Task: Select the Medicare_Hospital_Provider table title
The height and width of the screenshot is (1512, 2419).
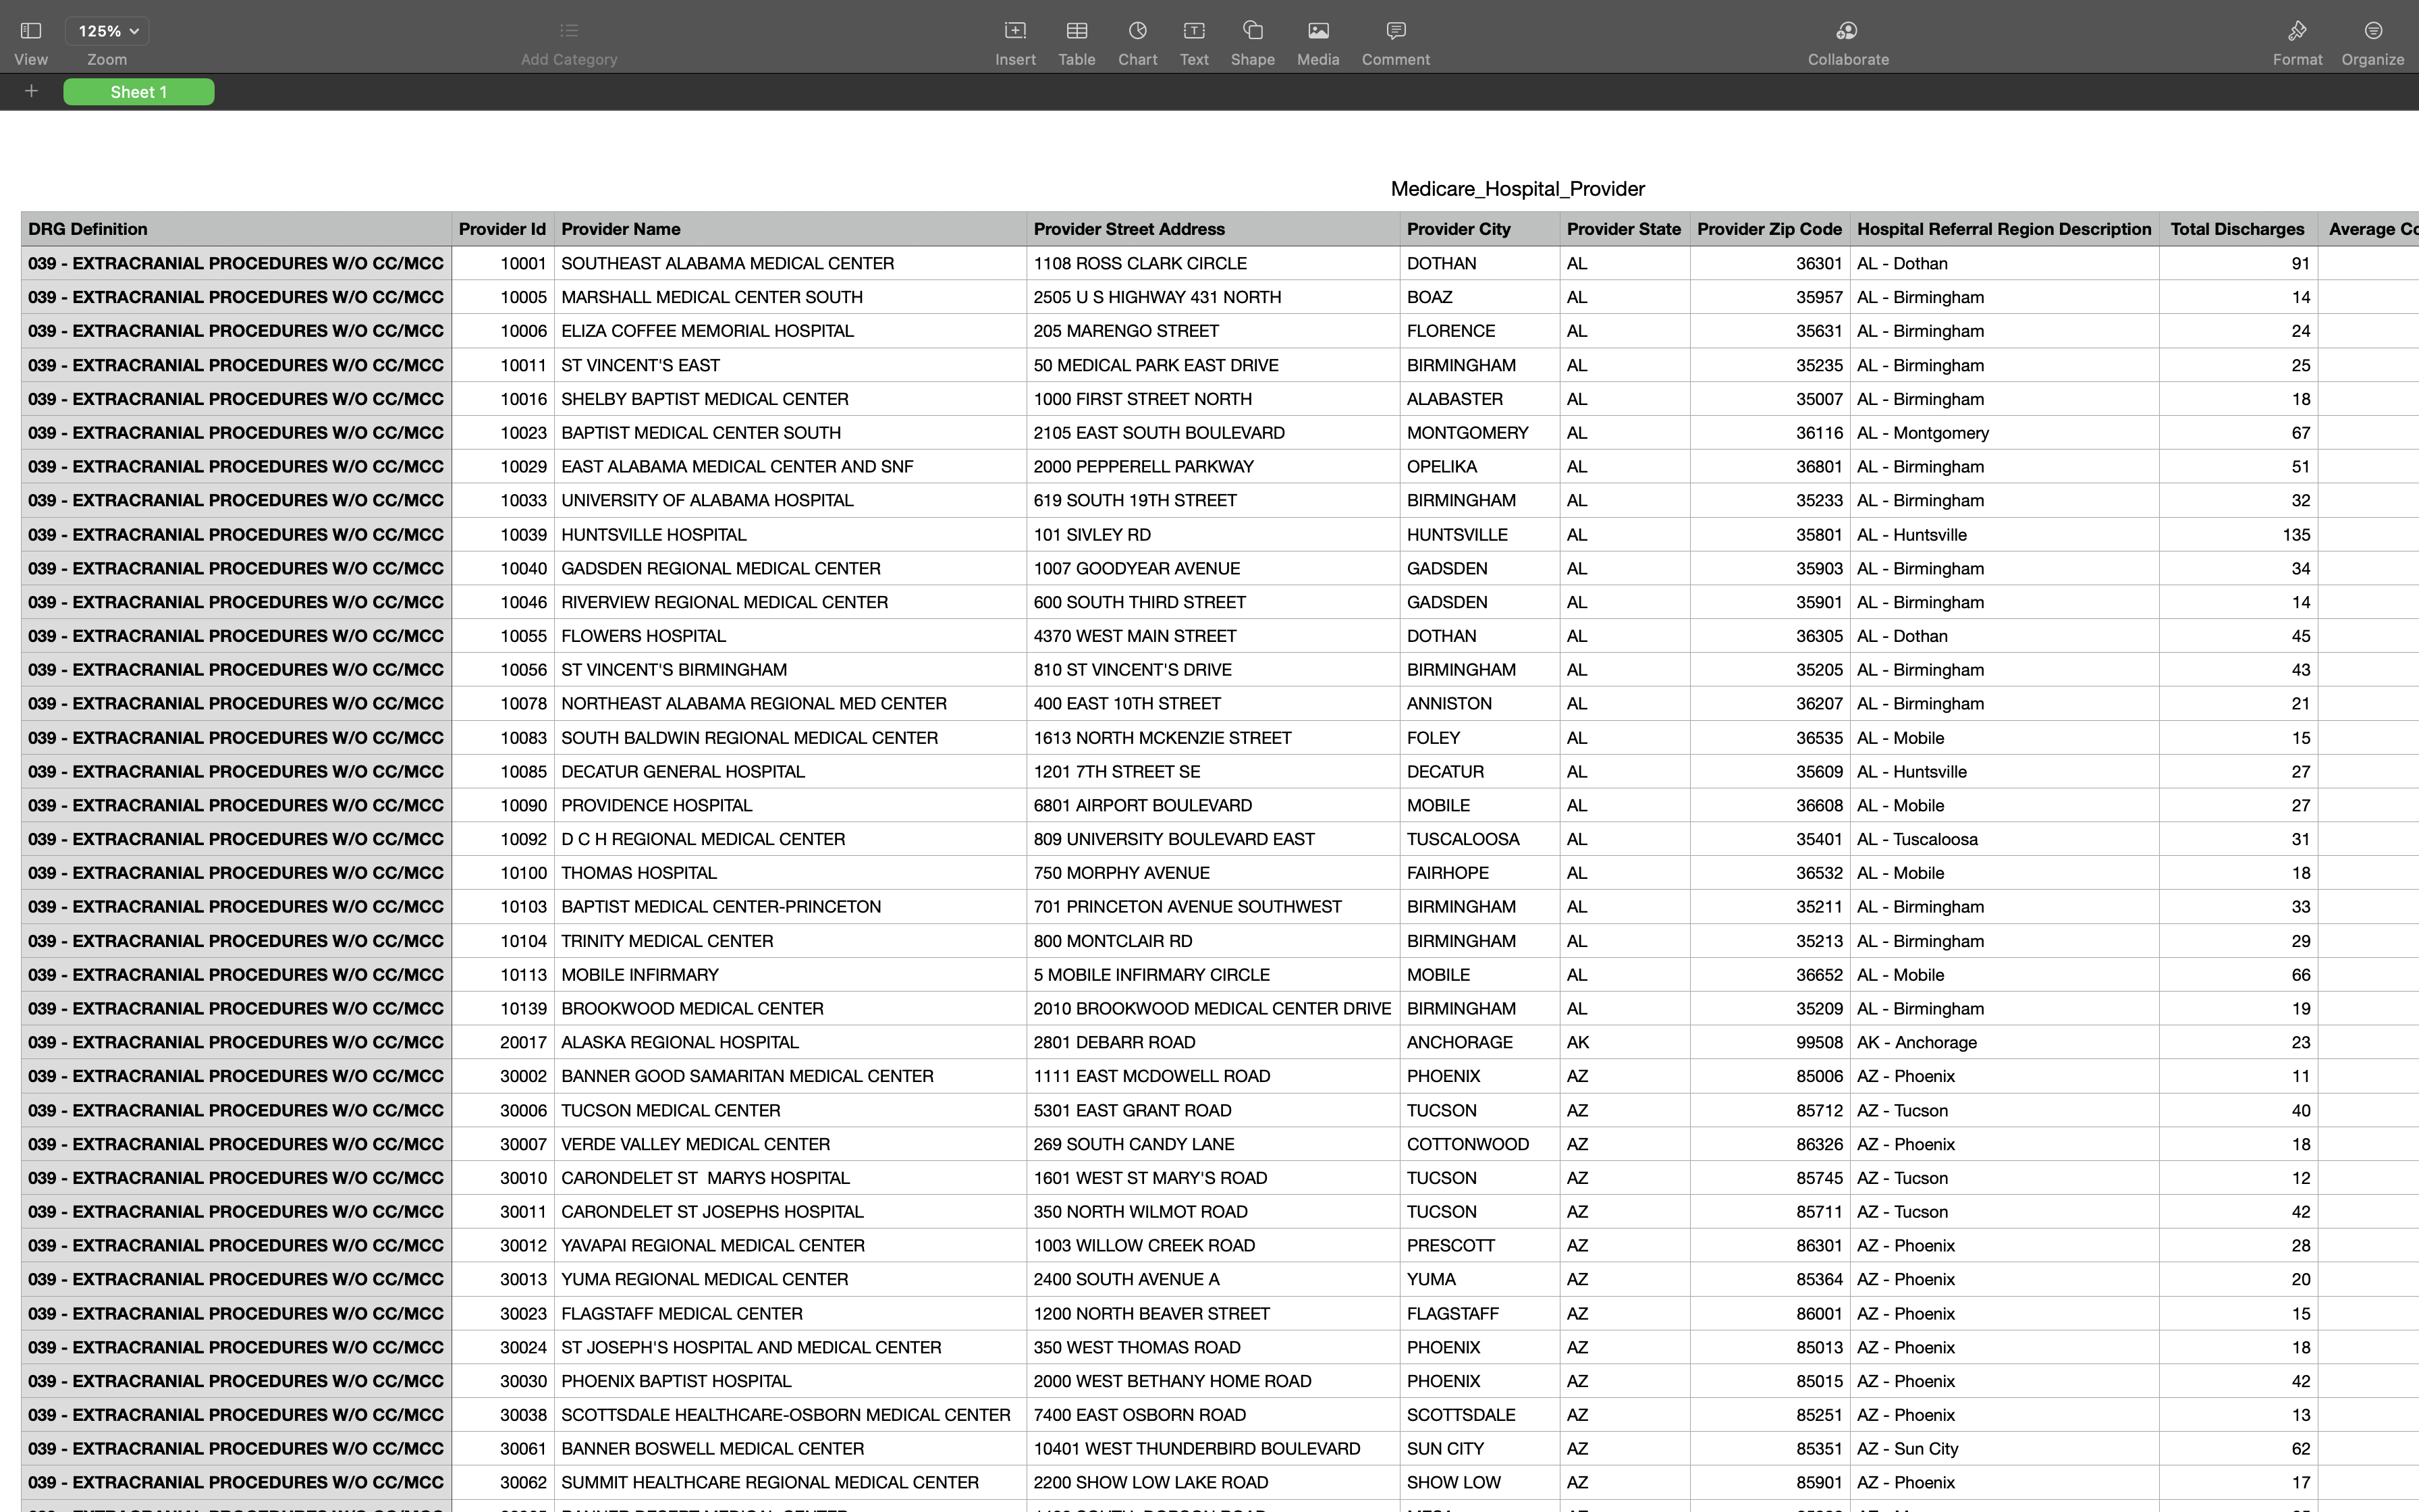Action: [x=1517, y=189]
